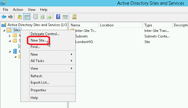Click the Active Directory root node icon
The height and width of the screenshot is (108, 188).
(x=4, y=25)
